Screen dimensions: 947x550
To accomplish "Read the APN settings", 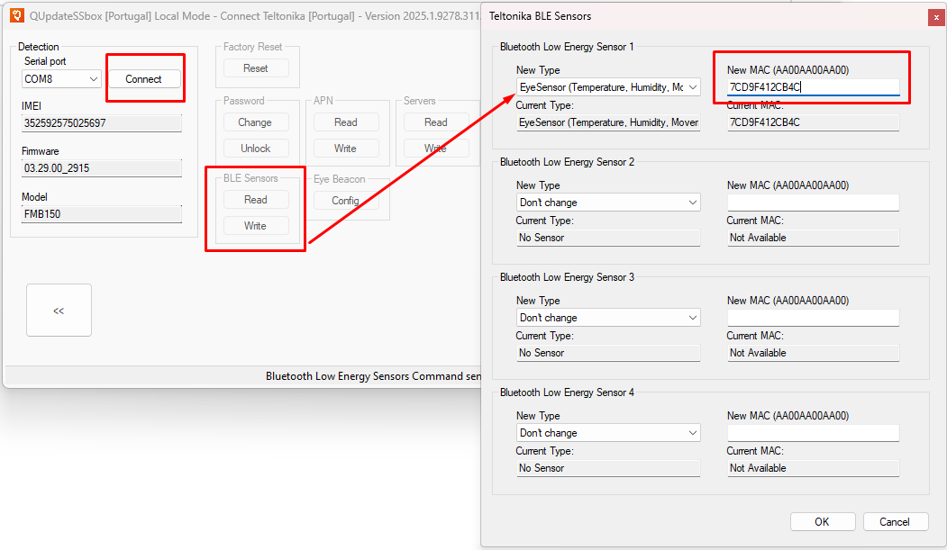I will pos(345,122).
